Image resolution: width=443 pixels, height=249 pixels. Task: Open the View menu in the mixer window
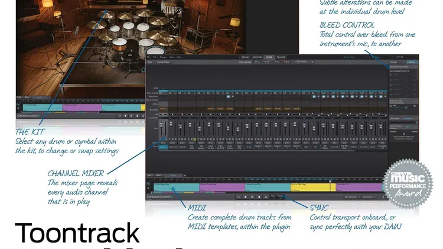click(172, 57)
